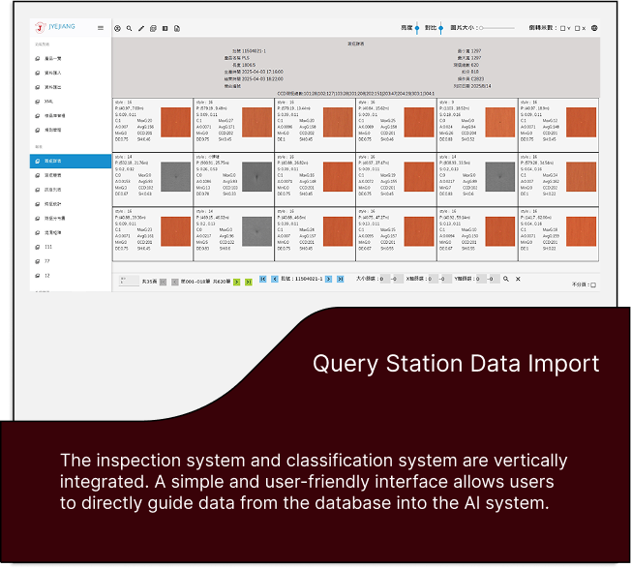This screenshot has width=631, height=568.
Task: Clear filters with the X icon in bottom bar
Action: [x=518, y=279]
